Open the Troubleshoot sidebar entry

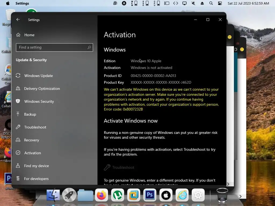coord(35,127)
